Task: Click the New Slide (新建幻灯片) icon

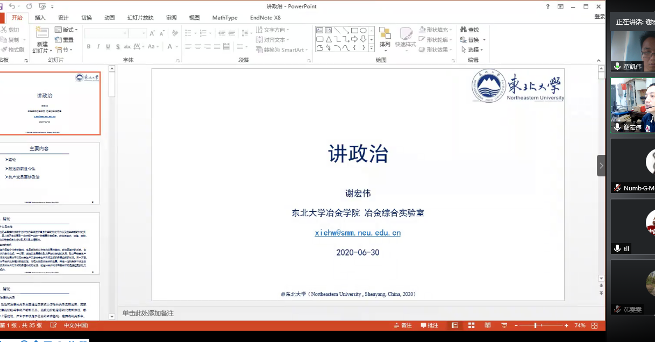Action: click(42, 33)
